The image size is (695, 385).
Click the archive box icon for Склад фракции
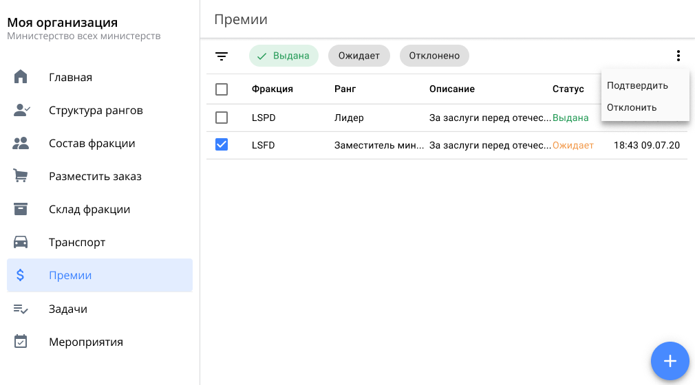pos(21,209)
